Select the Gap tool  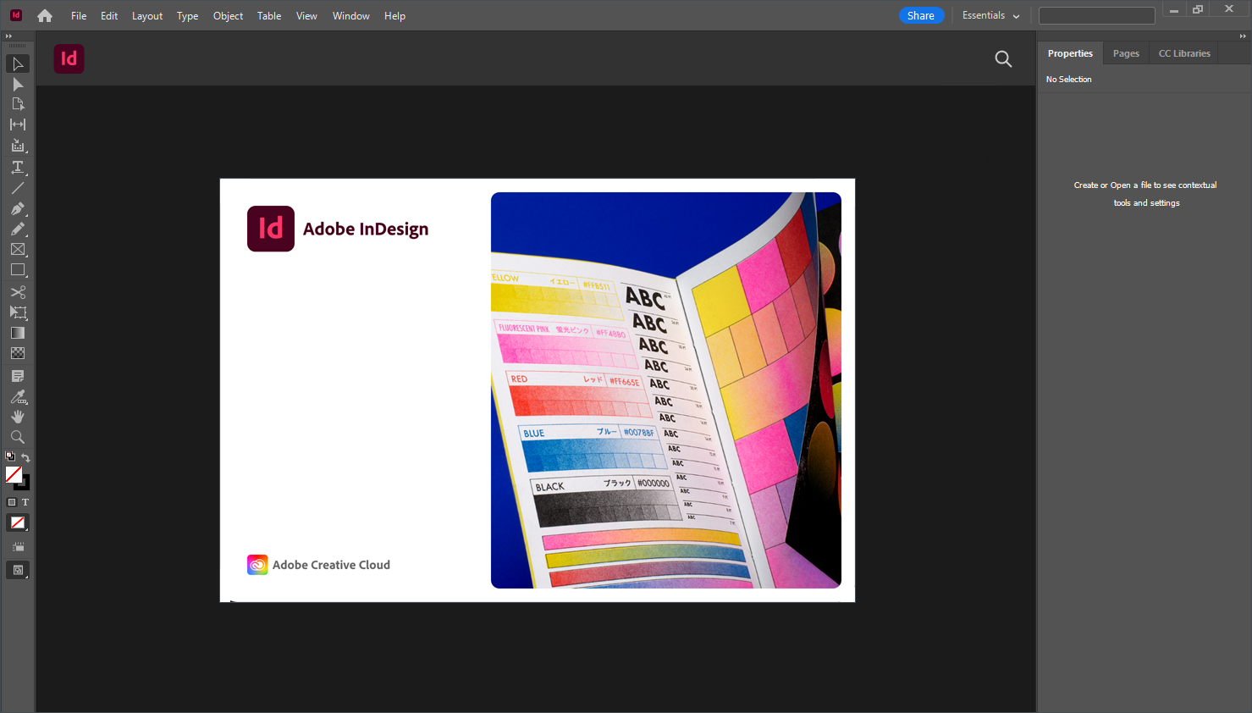coord(18,124)
